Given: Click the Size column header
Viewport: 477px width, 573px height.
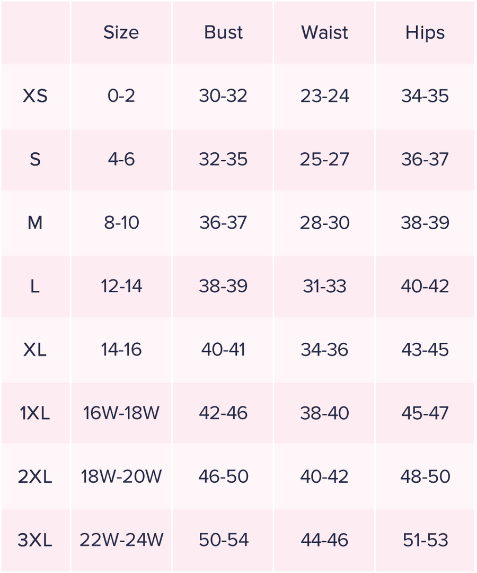Looking at the screenshot, I should [121, 32].
